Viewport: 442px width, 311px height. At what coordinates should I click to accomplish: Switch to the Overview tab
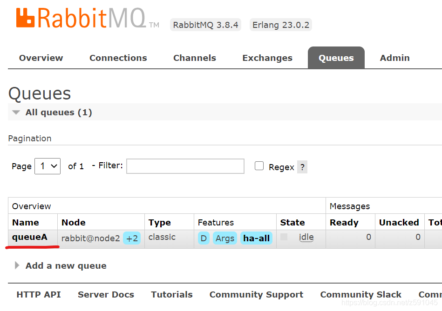[x=41, y=58]
